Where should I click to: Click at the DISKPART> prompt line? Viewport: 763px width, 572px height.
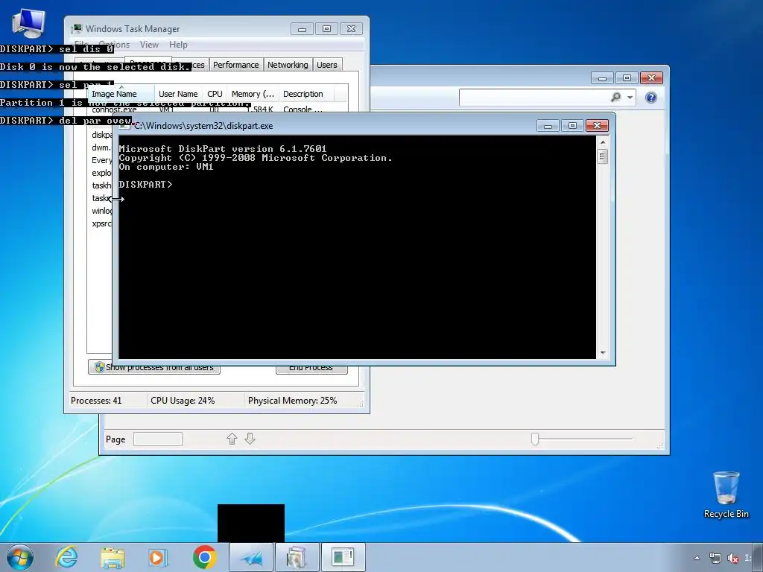click(x=145, y=185)
